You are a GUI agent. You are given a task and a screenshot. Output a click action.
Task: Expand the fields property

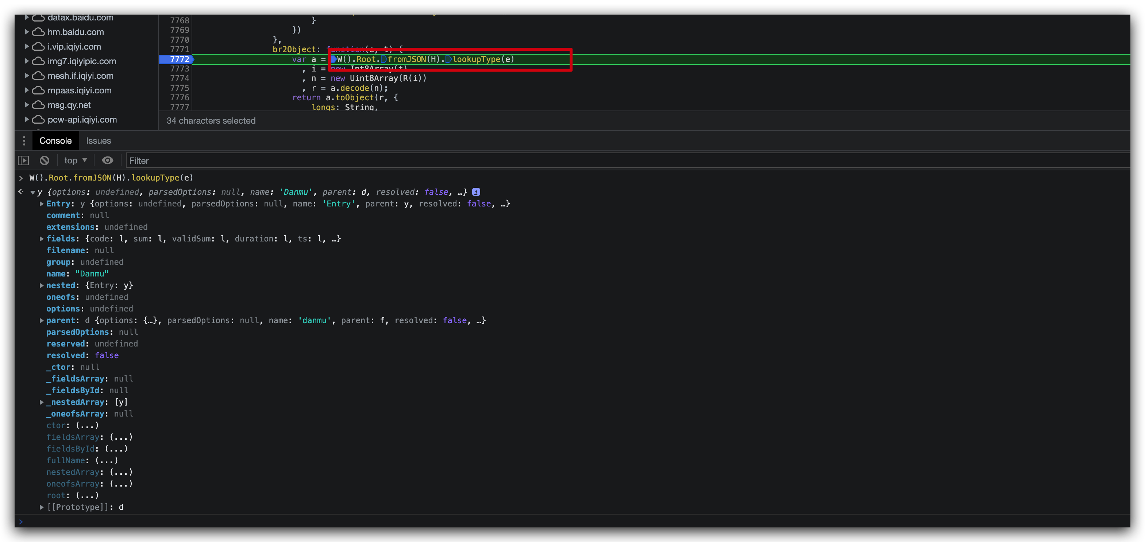point(41,239)
